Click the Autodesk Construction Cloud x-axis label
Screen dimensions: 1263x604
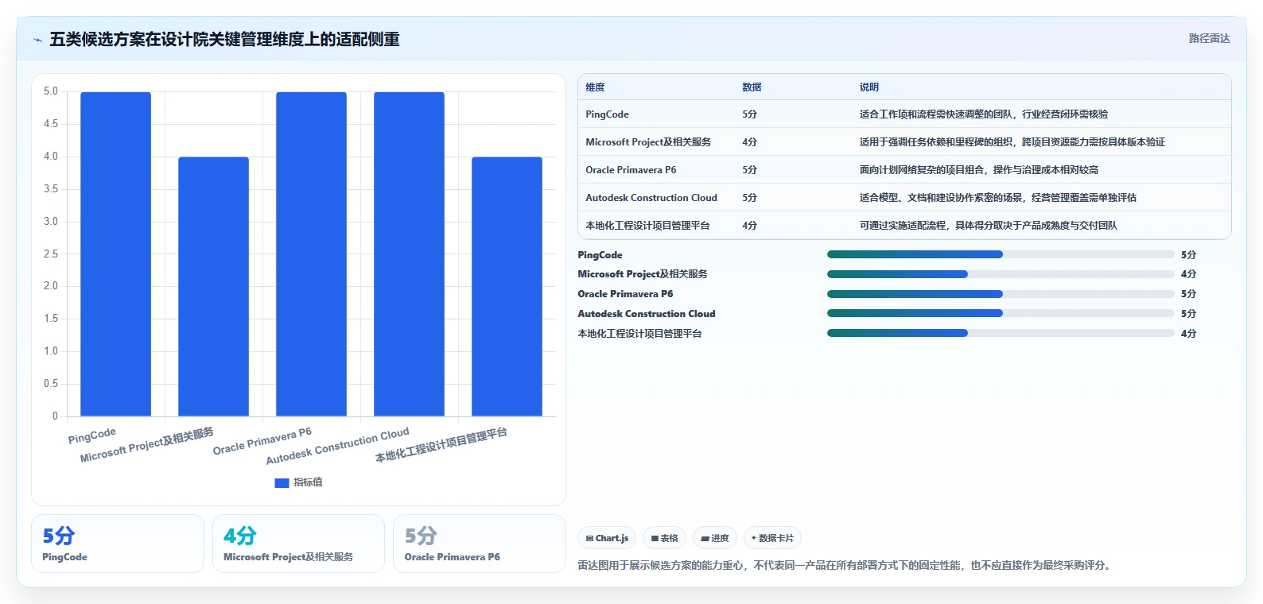337,446
